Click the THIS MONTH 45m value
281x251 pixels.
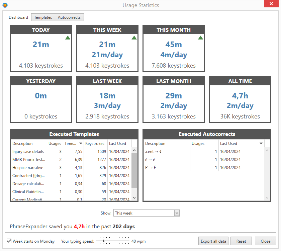(174, 45)
